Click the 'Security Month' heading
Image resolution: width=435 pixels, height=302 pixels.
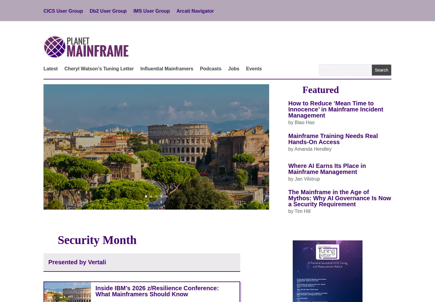click(97, 240)
